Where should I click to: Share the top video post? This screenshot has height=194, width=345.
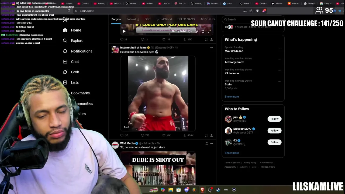[x=212, y=39]
